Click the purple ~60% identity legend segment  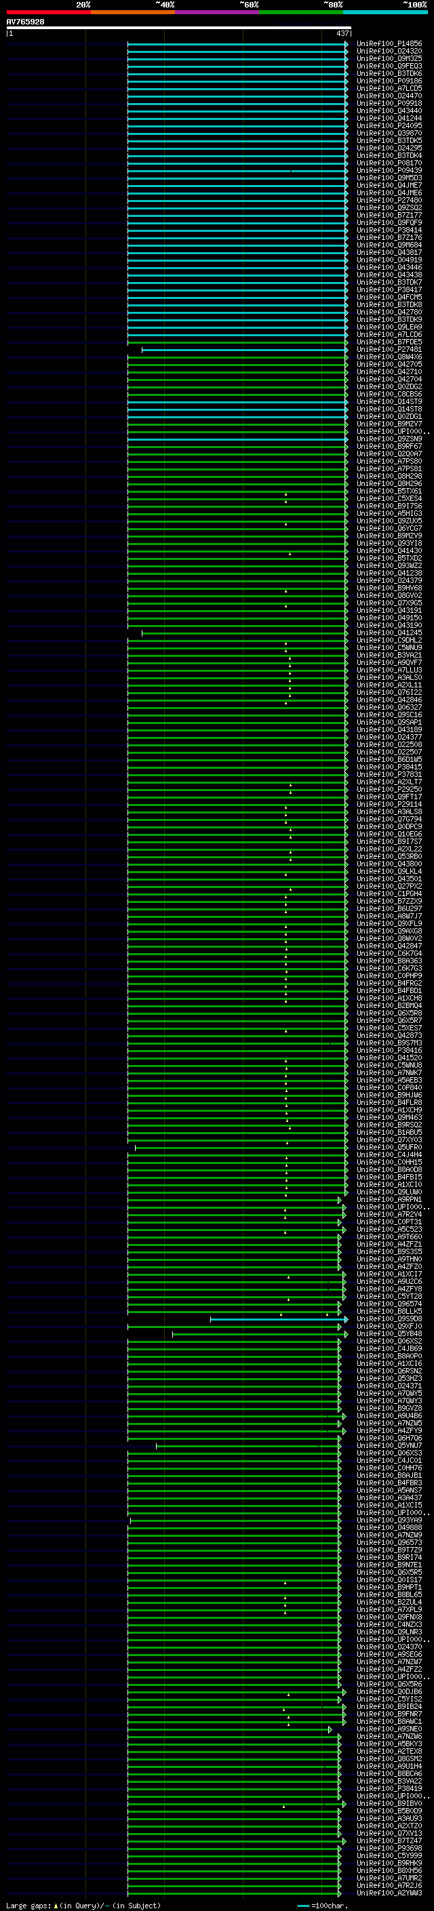click(x=216, y=12)
